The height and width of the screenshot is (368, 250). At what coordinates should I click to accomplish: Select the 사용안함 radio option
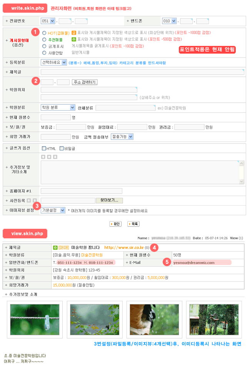point(44,53)
